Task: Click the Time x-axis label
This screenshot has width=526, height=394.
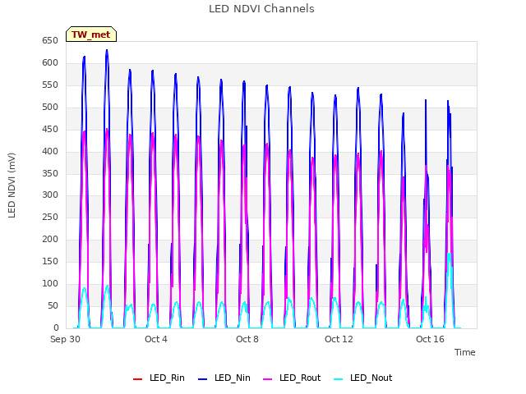Action: point(464,352)
